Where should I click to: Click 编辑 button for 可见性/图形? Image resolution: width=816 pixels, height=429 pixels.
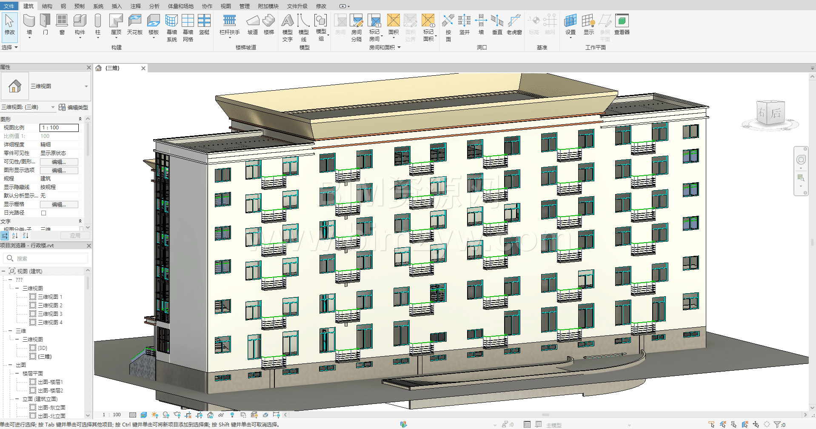[x=59, y=162]
